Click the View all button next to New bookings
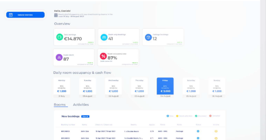This screenshot has width=266, height=140. pyautogui.click(x=85, y=116)
